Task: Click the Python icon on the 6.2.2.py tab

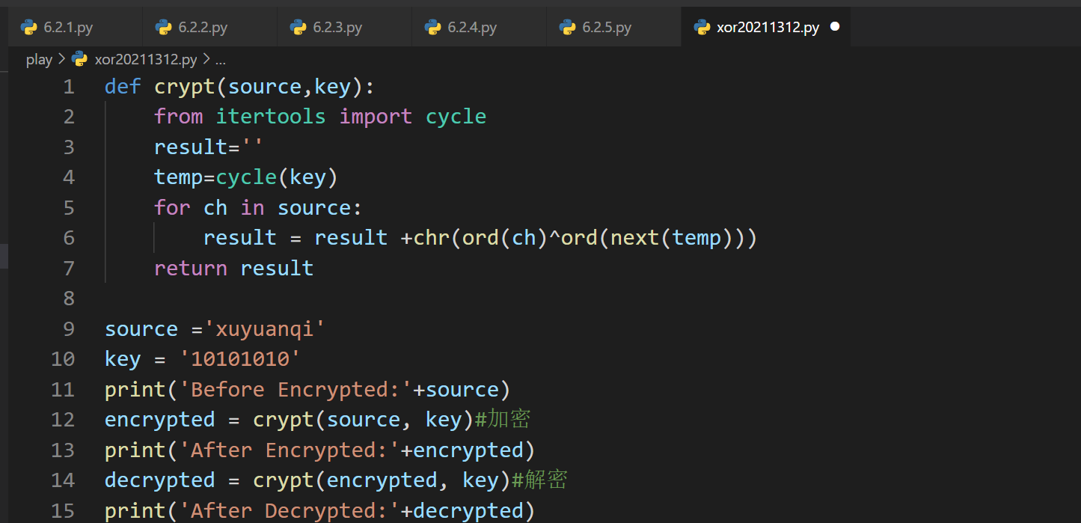Action: tap(164, 28)
